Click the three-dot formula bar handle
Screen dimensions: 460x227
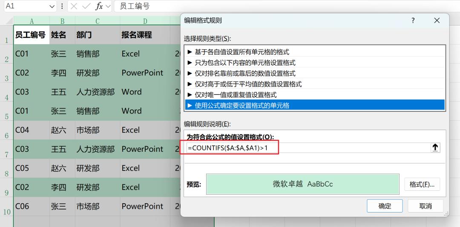[62, 6]
